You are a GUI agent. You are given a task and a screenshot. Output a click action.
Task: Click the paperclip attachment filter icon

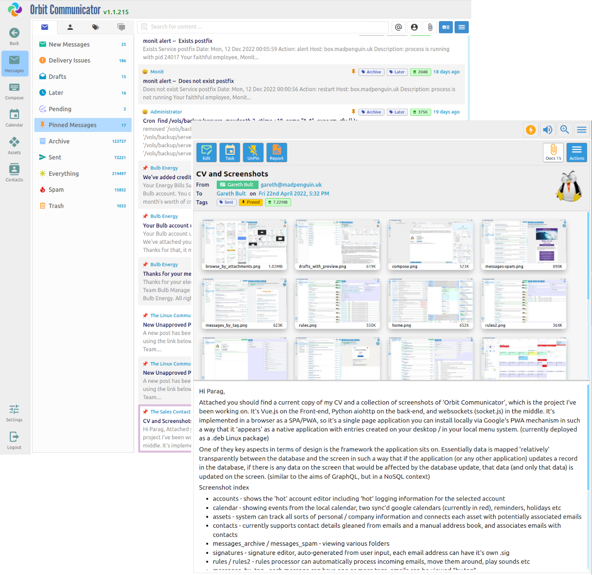tap(430, 27)
